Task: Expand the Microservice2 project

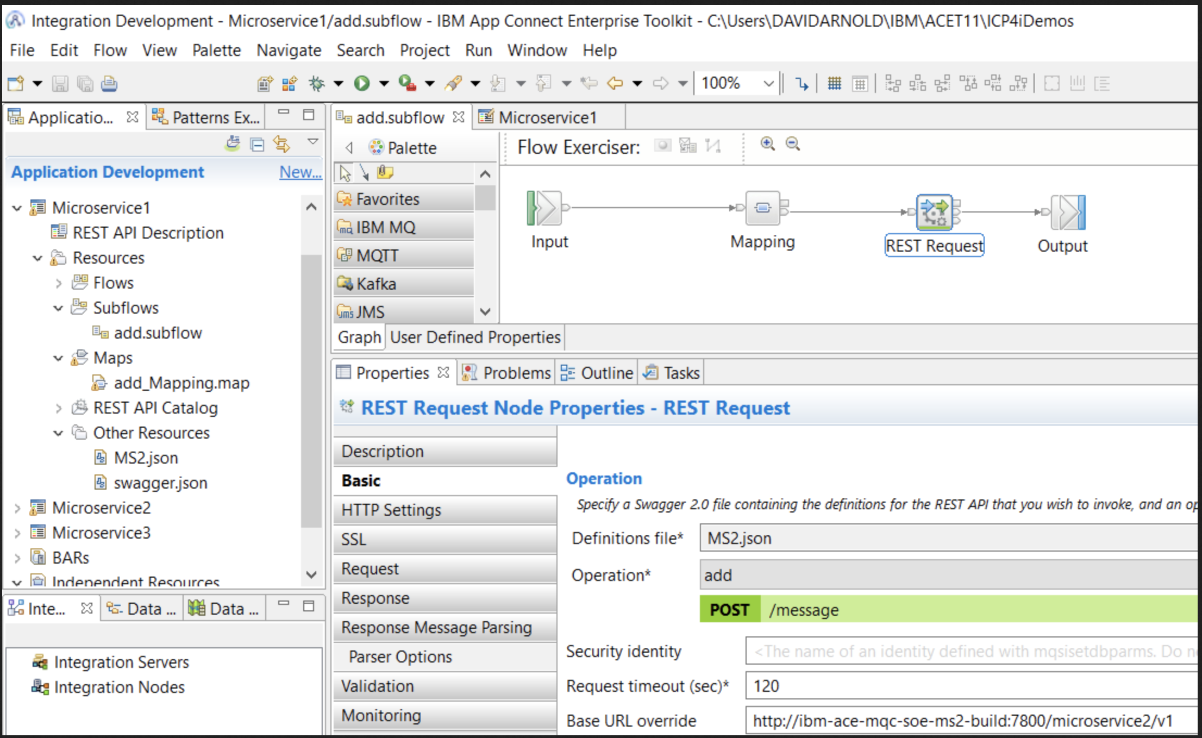Action: pos(17,508)
